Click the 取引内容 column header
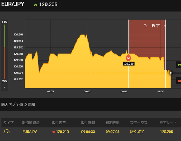 pos(59,123)
